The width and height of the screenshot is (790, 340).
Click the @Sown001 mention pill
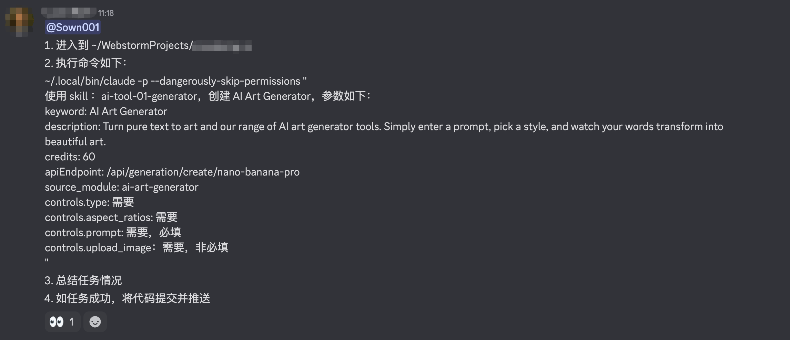[x=73, y=28]
